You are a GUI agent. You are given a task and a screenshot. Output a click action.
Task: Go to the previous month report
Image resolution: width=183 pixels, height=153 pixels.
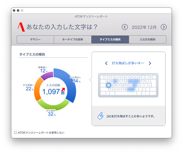125,27
